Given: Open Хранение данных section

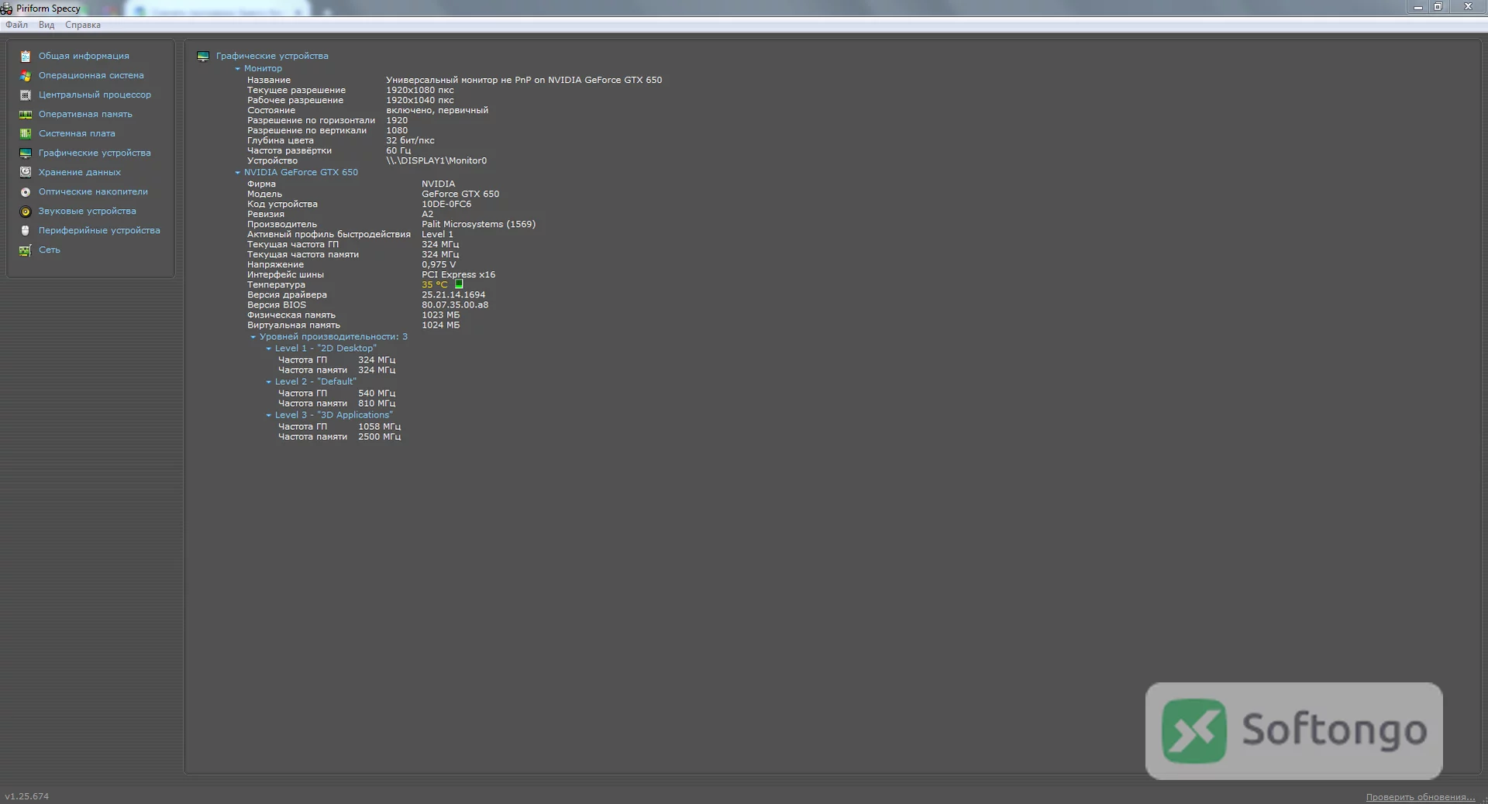Looking at the screenshot, I should [80, 172].
